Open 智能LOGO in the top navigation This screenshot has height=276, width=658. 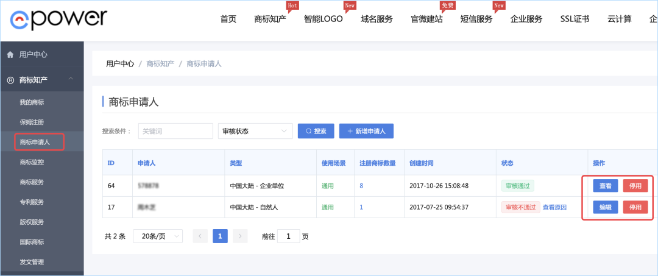point(323,19)
